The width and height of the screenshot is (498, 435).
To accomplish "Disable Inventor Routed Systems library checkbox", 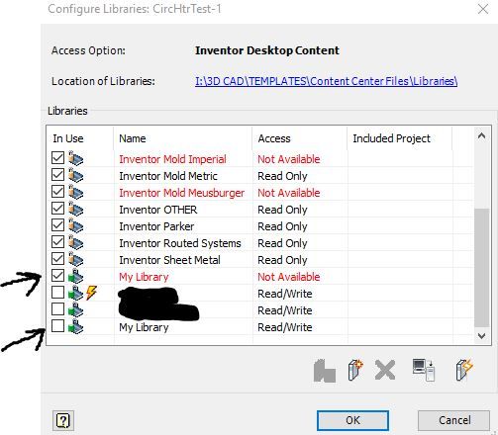I will click(57, 242).
